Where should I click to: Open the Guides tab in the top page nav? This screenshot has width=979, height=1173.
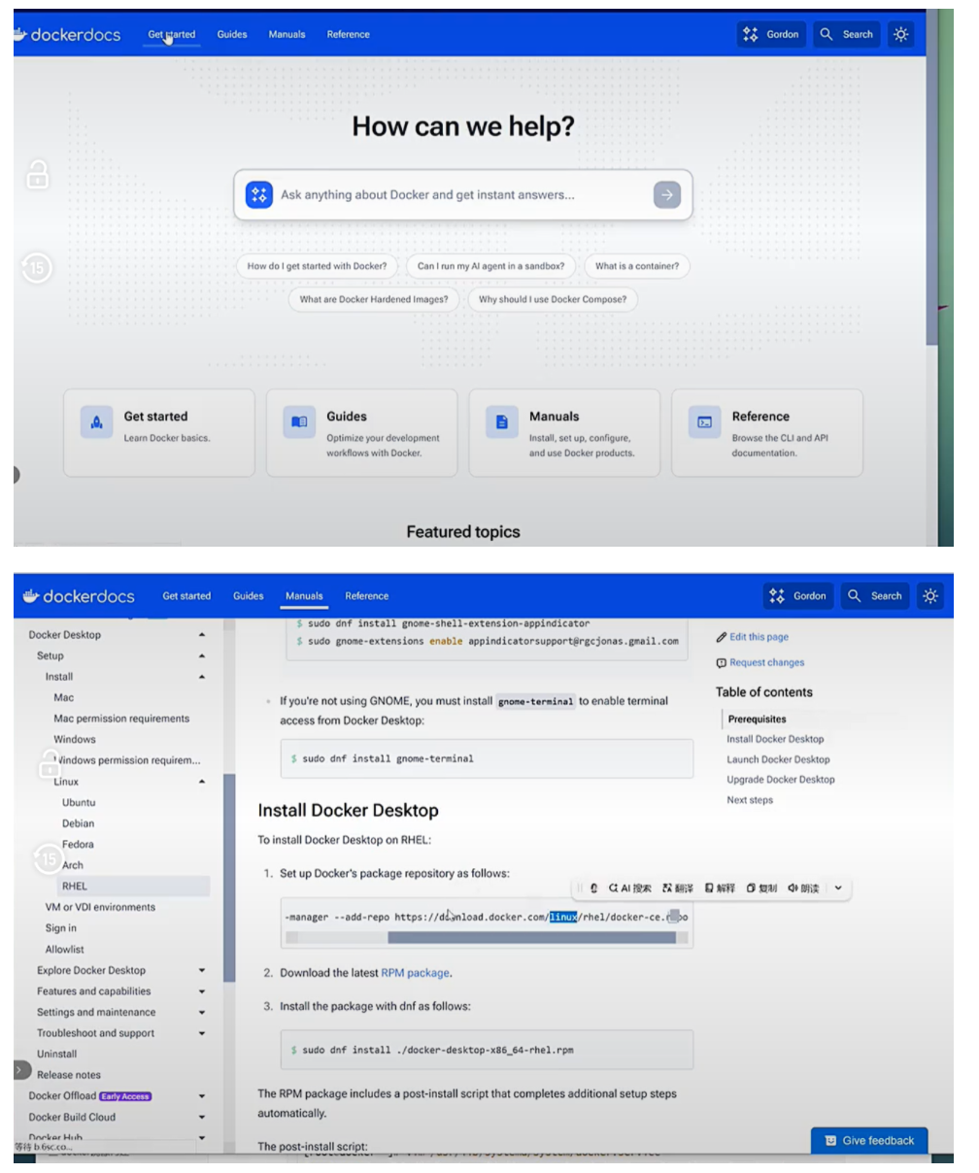232,34
